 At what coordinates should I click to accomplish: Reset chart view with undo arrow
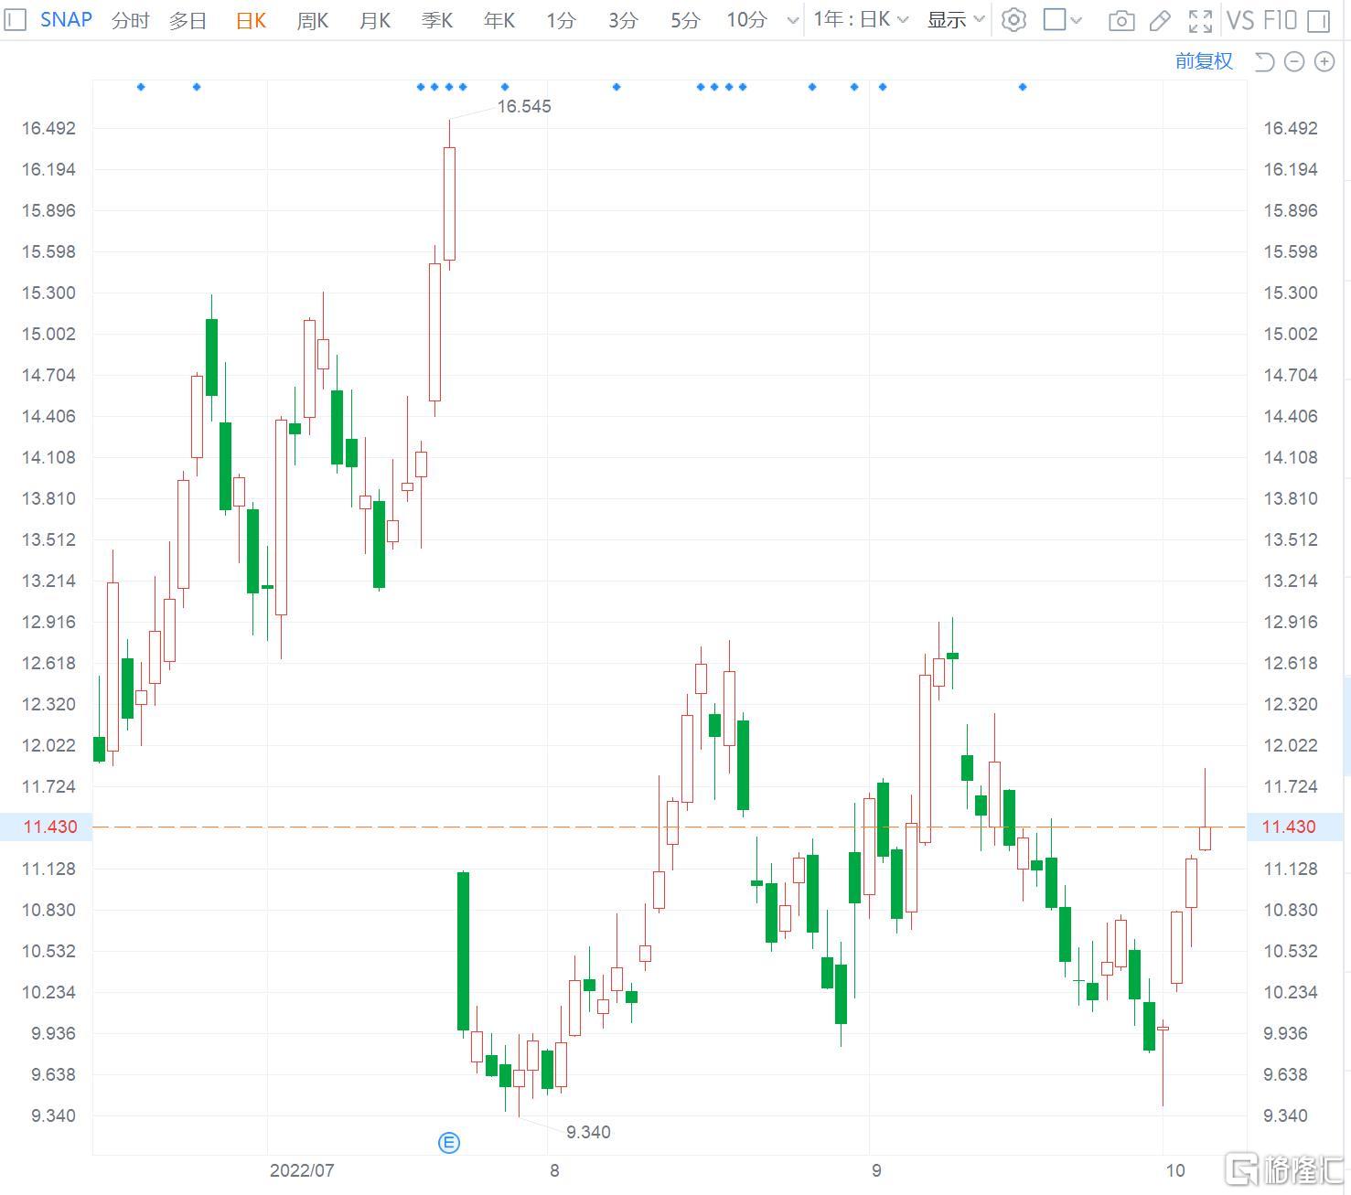click(1264, 61)
